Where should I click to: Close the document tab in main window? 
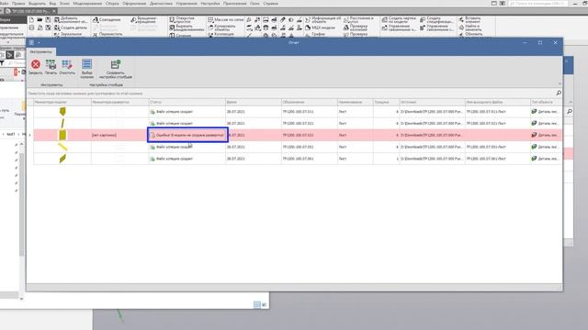click(x=54, y=11)
